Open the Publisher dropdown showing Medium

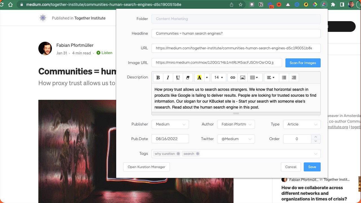pyautogui.click(x=170, y=124)
